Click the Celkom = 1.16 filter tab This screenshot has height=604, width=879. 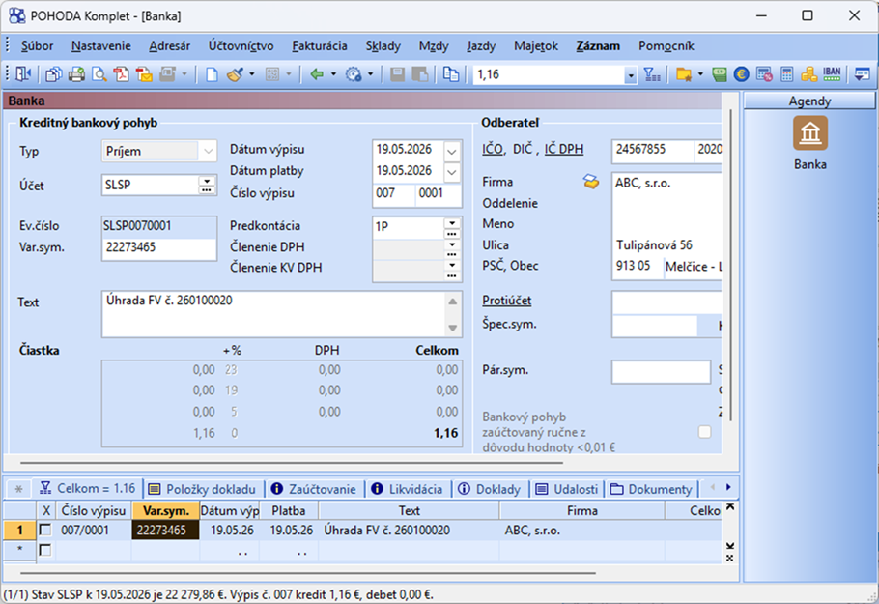(x=88, y=489)
